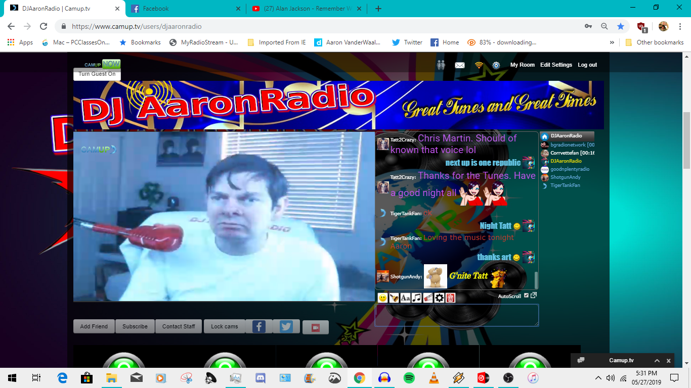Click the Add Friend button
Screen dimensions: 691x388
pyautogui.click(x=94, y=326)
